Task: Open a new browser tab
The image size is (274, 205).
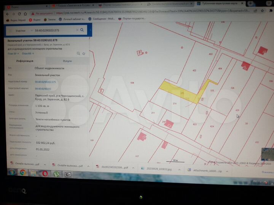Action: [250, 3]
